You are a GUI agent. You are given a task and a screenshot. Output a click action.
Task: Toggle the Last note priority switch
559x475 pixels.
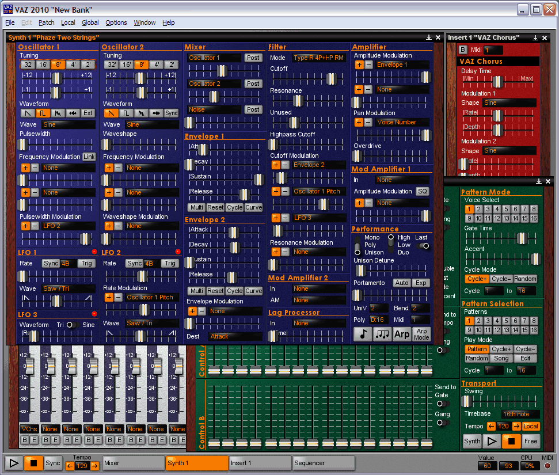tap(424, 246)
